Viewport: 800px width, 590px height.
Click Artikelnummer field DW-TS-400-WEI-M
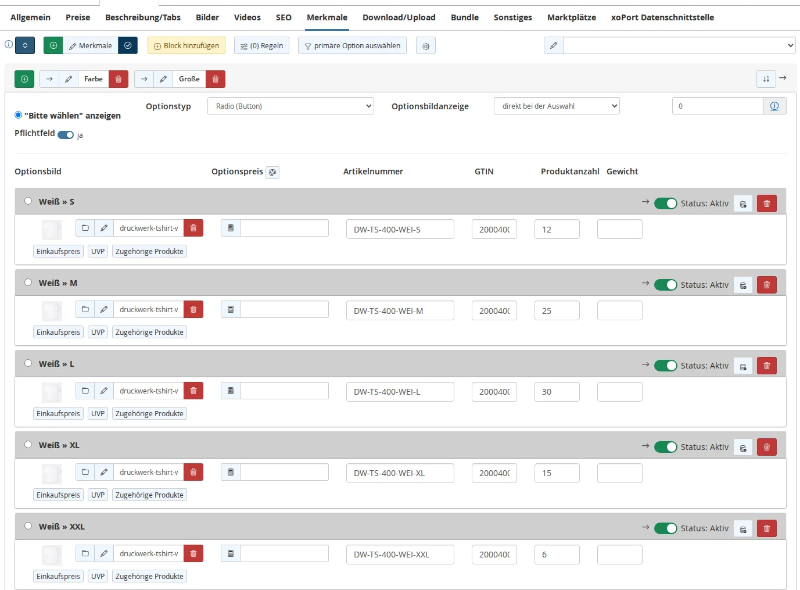click(400, 310)
